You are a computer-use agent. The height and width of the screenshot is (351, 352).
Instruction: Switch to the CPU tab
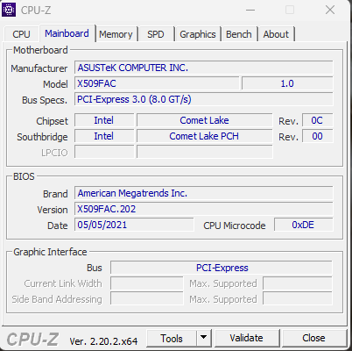21,34
